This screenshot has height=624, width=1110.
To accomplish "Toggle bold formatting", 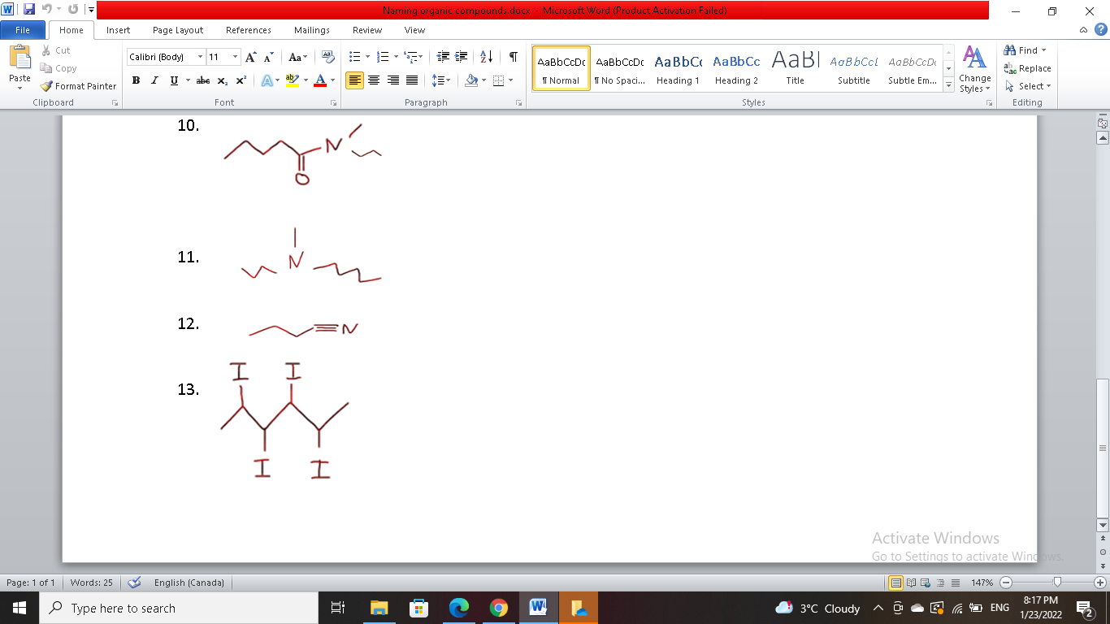I will click(135, 80).
